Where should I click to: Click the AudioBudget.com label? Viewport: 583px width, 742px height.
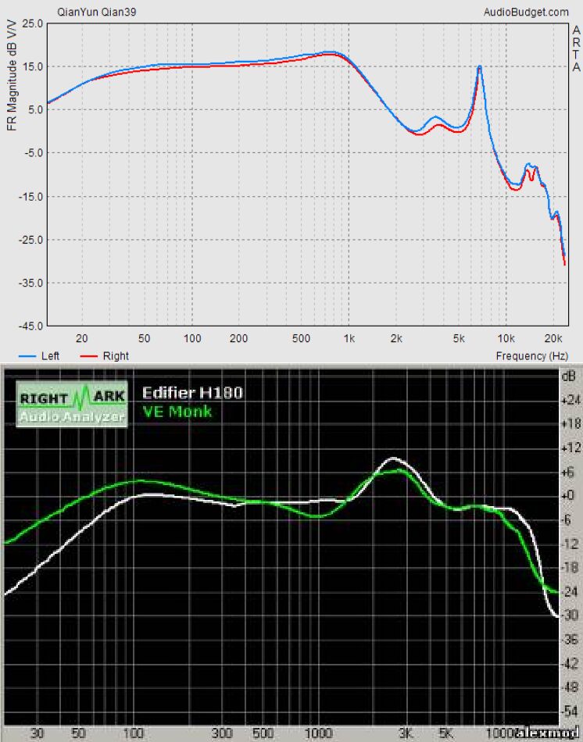[x=526, y=12]
